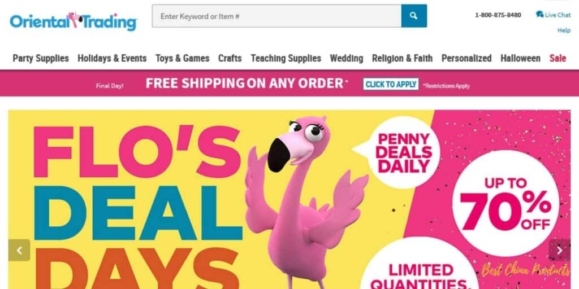Screen dimensions: 579x289
Task: Open Flo's Deal Days banner image
Action: [x=289, y=199]
